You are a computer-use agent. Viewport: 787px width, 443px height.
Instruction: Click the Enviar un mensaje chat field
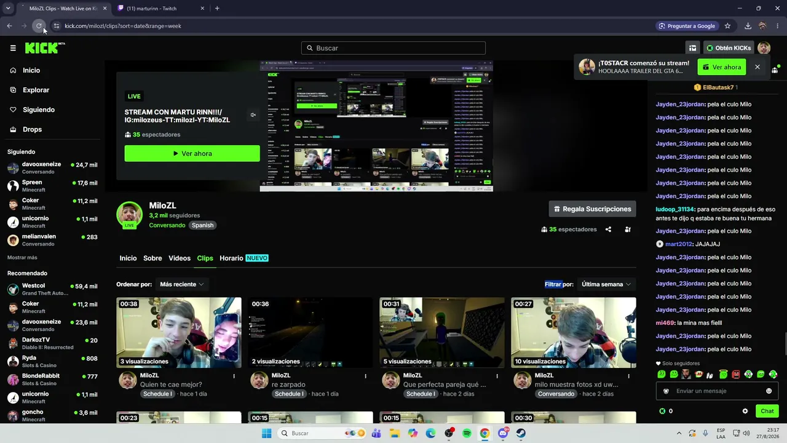[717, 391]
